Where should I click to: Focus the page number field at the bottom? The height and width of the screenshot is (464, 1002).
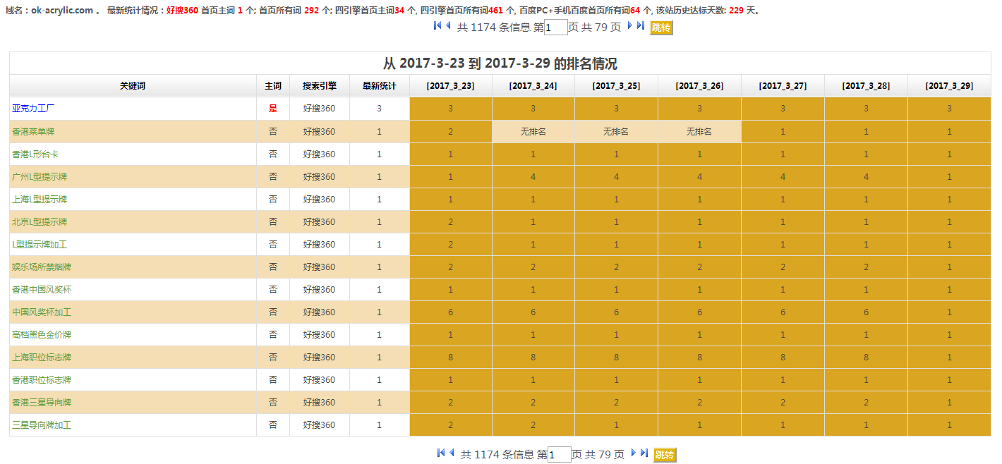(x=560, y=455)
